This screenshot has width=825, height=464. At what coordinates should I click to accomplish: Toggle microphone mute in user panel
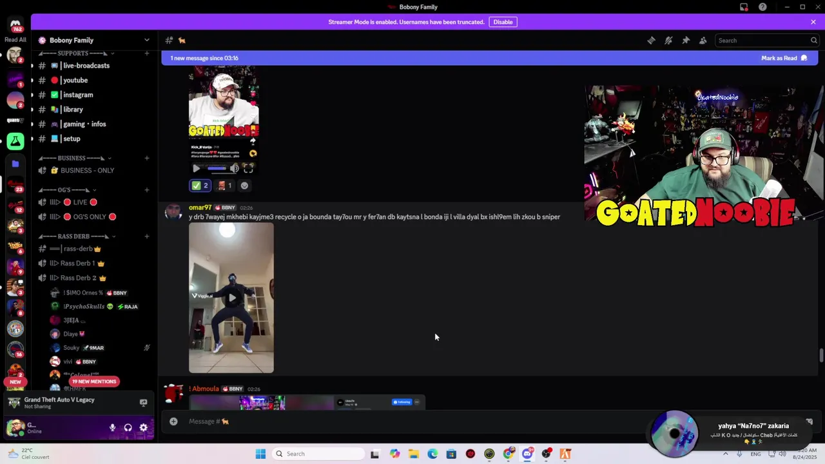click(x=112, y=427)
